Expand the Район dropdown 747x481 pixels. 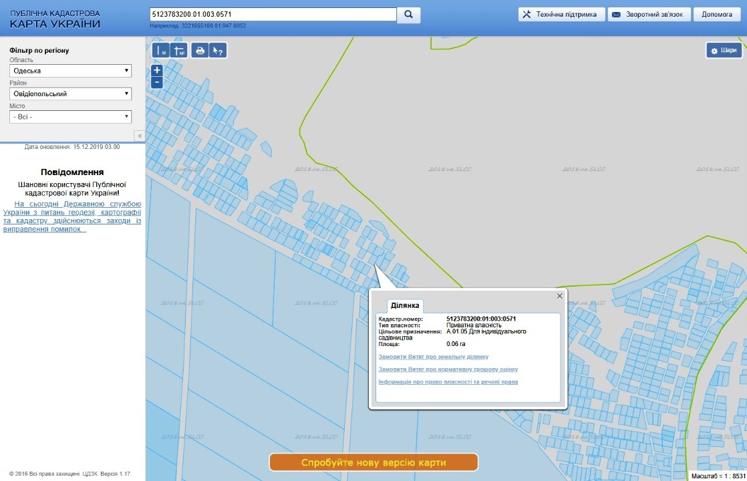(x=70, y=94)
